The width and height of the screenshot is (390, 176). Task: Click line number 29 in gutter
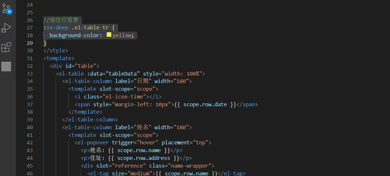29,43
